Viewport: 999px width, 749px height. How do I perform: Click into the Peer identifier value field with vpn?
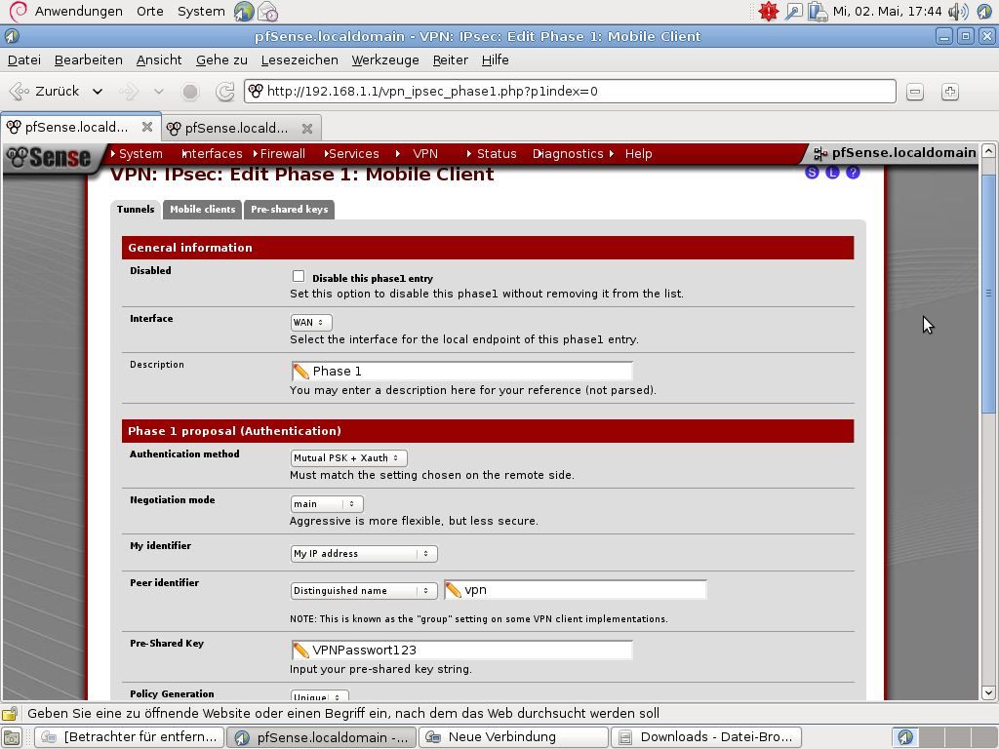pos(576,590)
